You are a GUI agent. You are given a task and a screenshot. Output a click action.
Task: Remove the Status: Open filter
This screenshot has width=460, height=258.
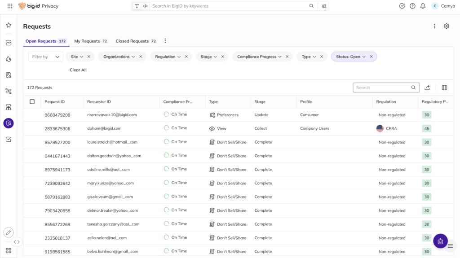(371, 57)
